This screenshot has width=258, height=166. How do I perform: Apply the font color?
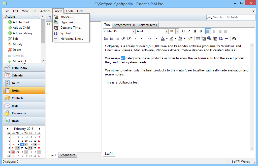point(163,38)
